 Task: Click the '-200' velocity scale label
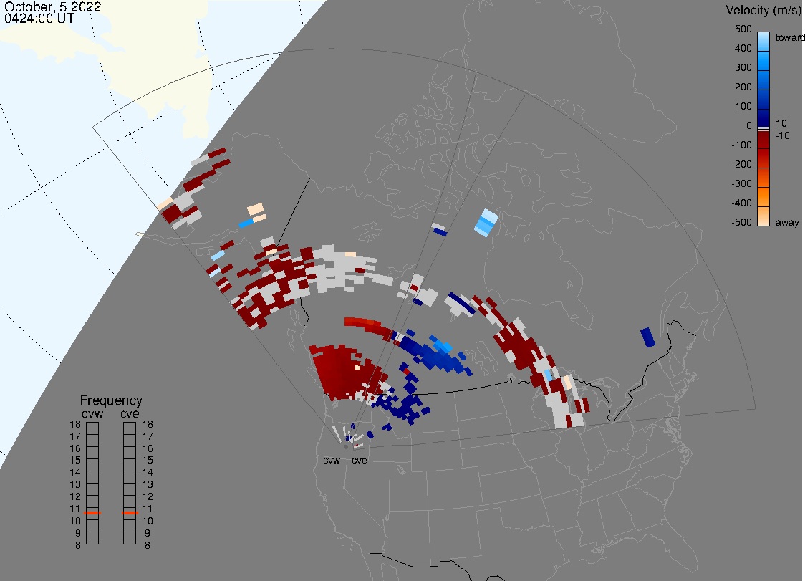[x=741, y=164]
